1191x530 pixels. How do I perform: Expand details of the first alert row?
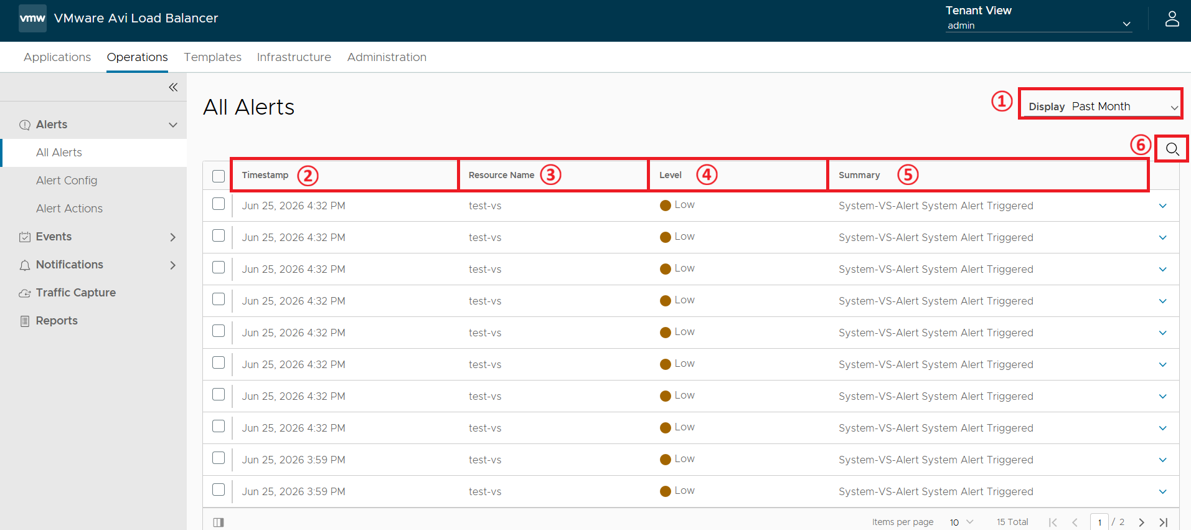pos(1162,206)
